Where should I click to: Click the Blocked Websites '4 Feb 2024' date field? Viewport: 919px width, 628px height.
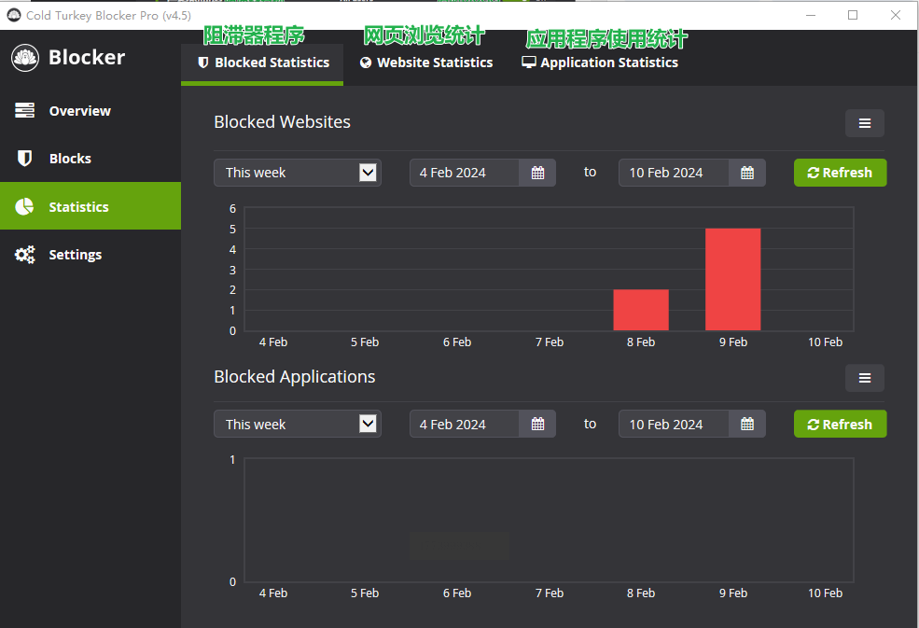464,173
